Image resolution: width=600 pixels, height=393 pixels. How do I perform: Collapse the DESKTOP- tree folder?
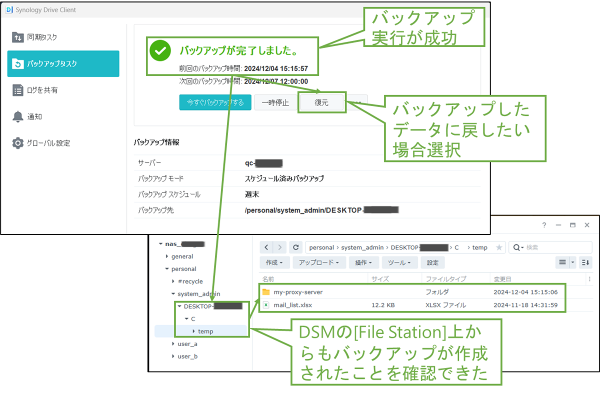(179, 306)
